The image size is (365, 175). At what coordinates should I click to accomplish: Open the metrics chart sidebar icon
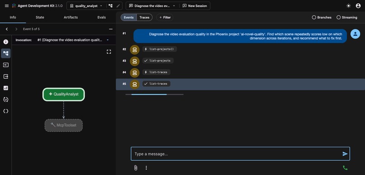6,88
